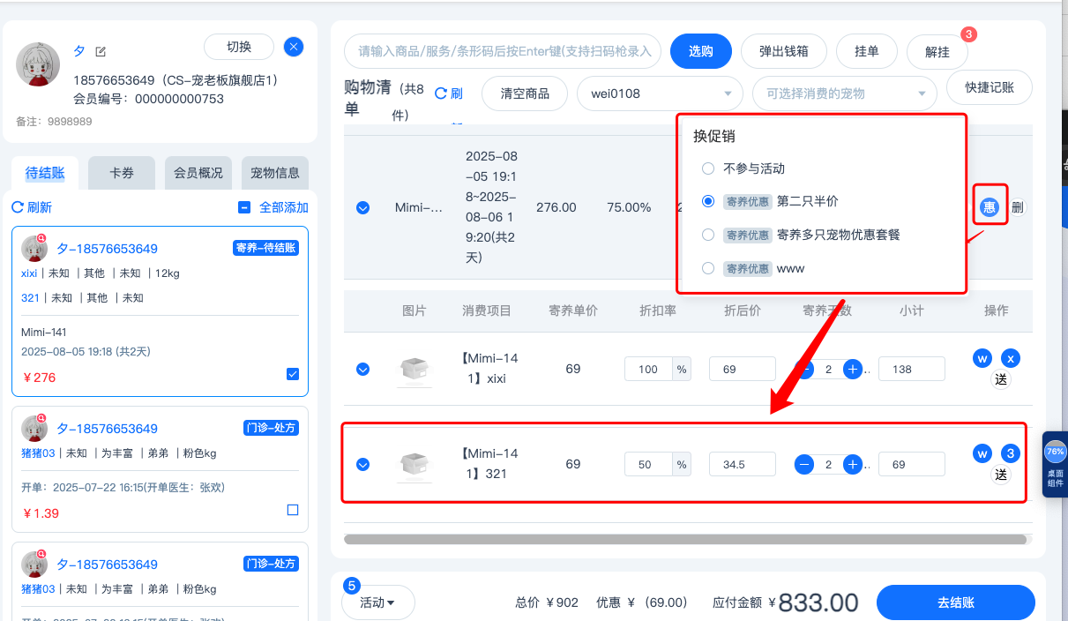The width and height of the screenshot is (1068, 621).
Task: Toggle the chevron on the xixi item row
Action: pyautogui.click(x=362, y=369)
